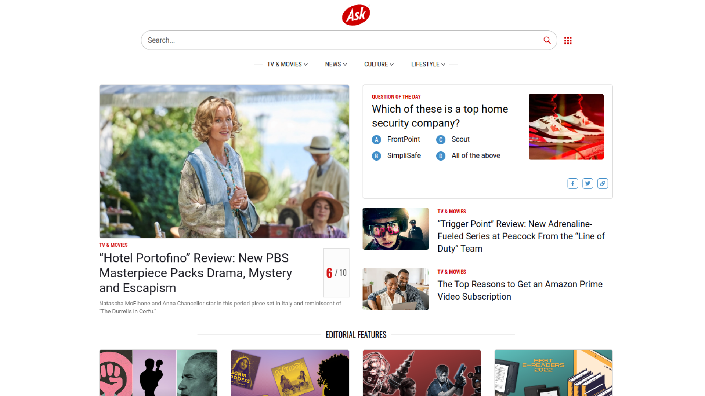Screen dimensions: 705x396
Task: Select answer B SimpliSafe
Action: [397, 156]
